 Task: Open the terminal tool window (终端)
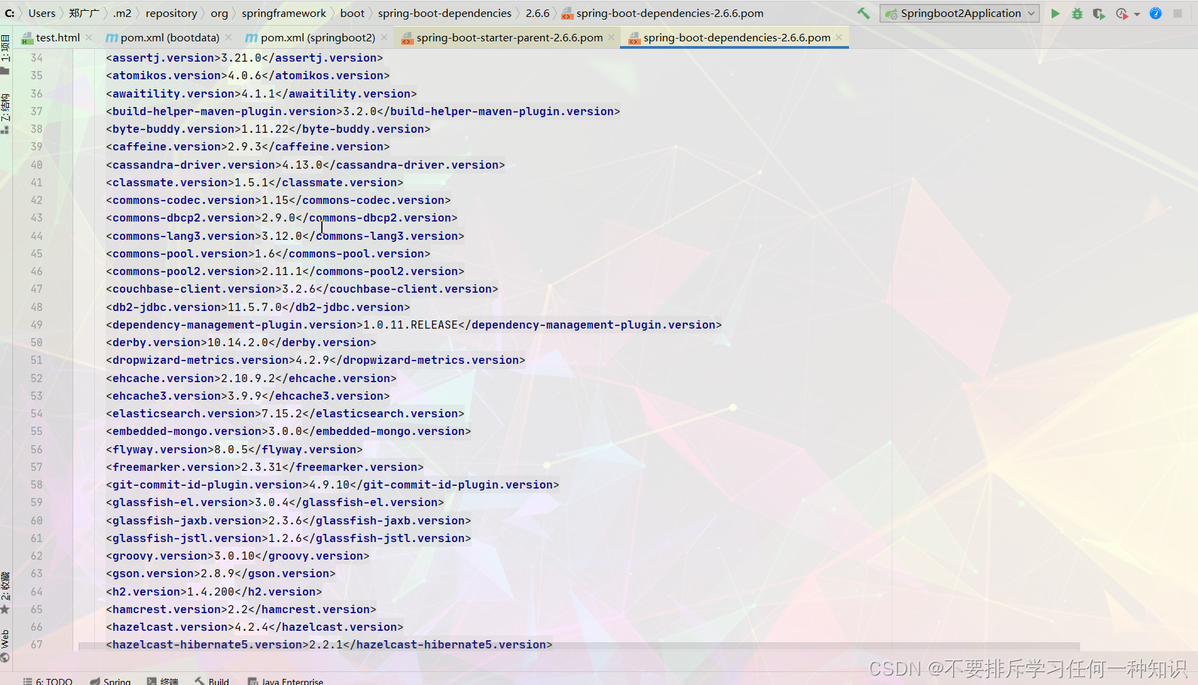tap(163, 681)
